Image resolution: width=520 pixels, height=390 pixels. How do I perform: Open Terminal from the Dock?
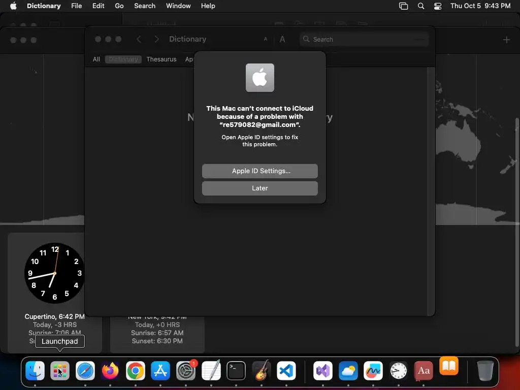tap(236, 370)
